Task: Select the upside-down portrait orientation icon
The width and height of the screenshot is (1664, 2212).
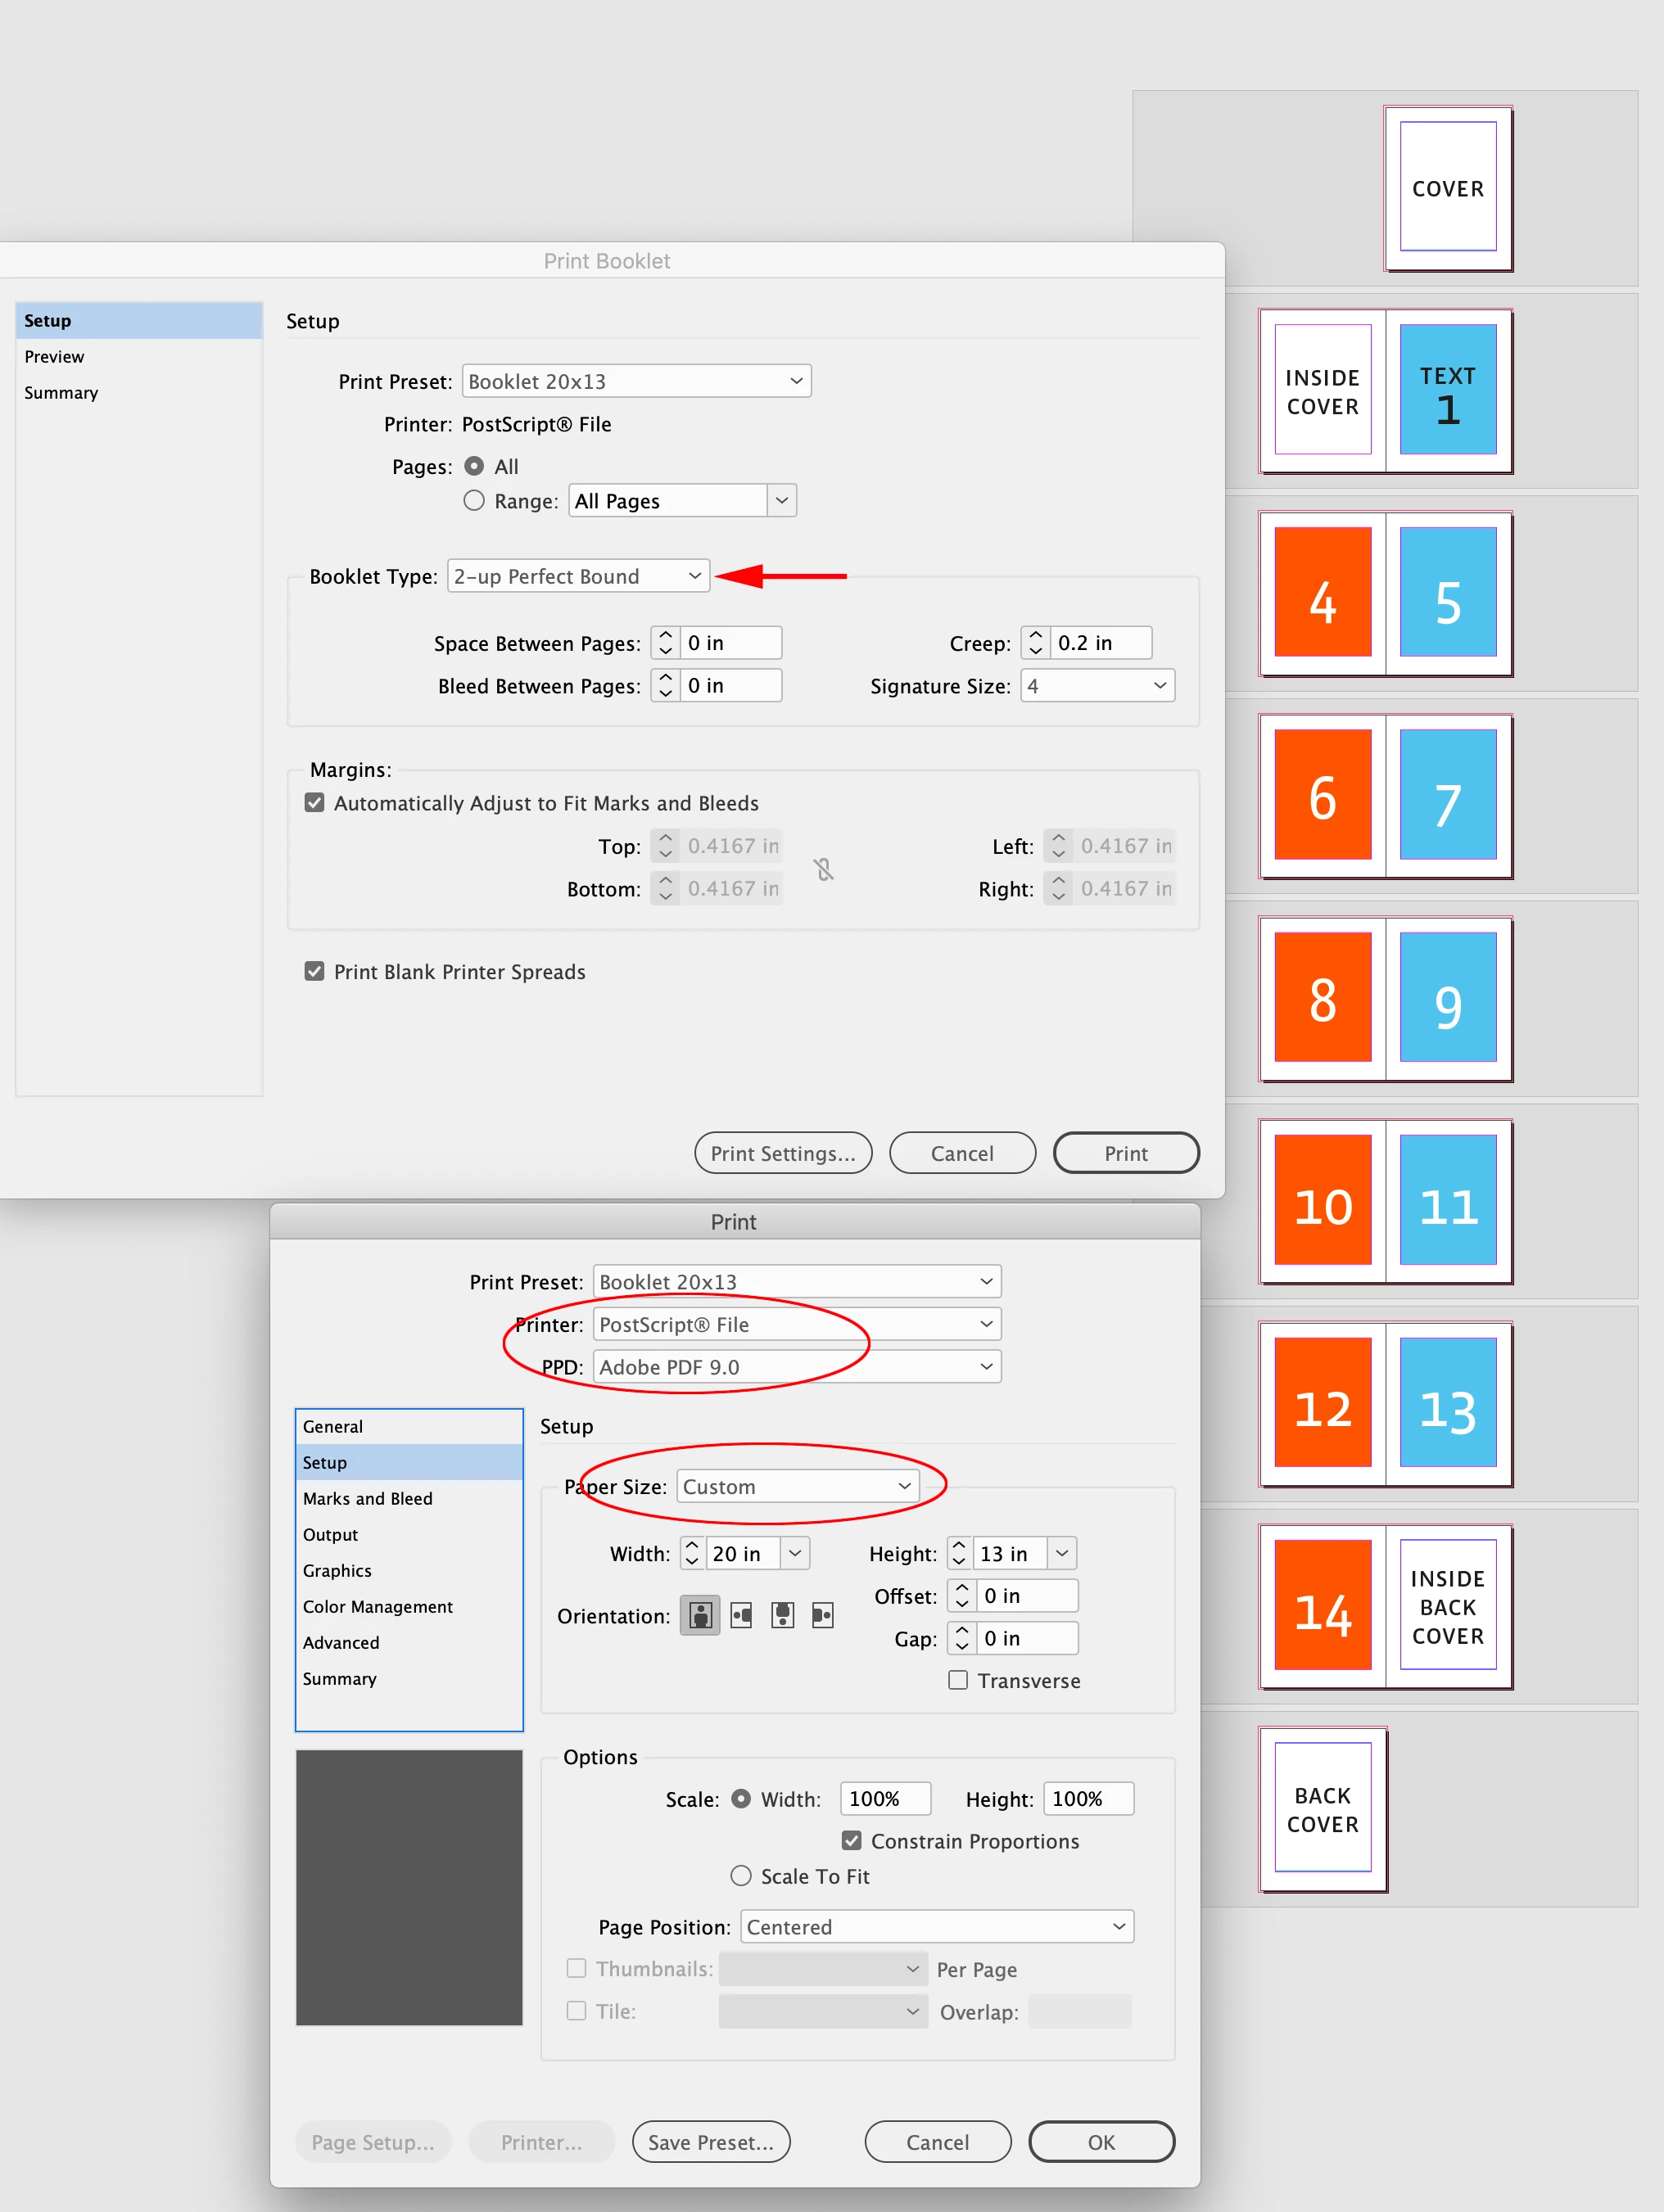Action: 782,1615
